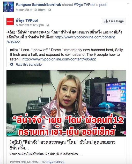Viewport: 132px width, 164px height.
Task: Open the shared video preview image
Action: [x=66, y=103]
